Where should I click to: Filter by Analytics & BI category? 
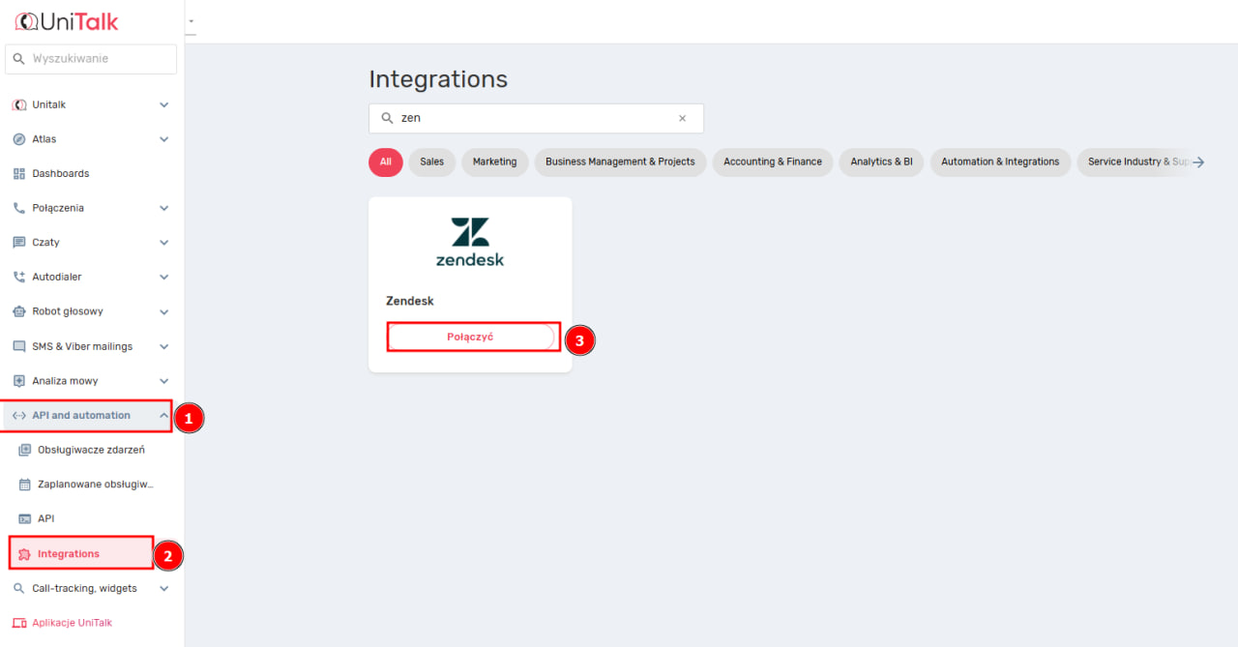[881, 162]
